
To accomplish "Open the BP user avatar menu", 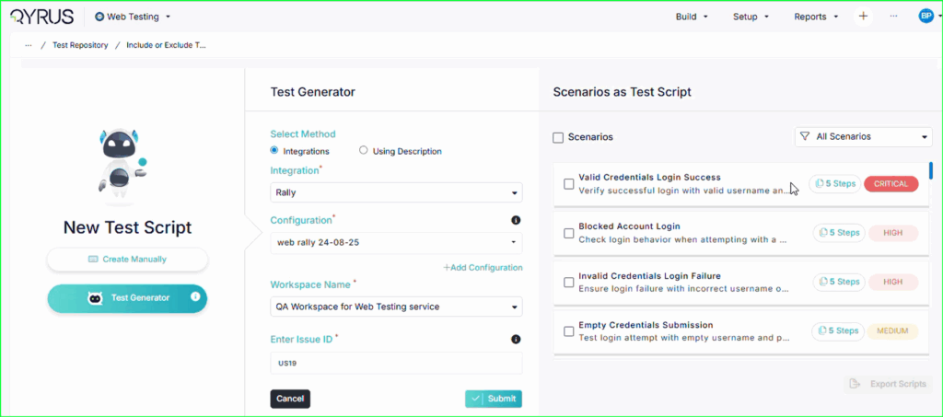I will pyautogui.click(x=926, y=16).
